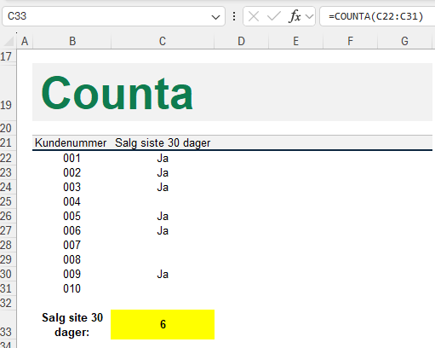The height and width of the screenshot is (348, 435).
Task: Click the Enter checkmark icon in formula bar
Action: (x=274, y=16)
